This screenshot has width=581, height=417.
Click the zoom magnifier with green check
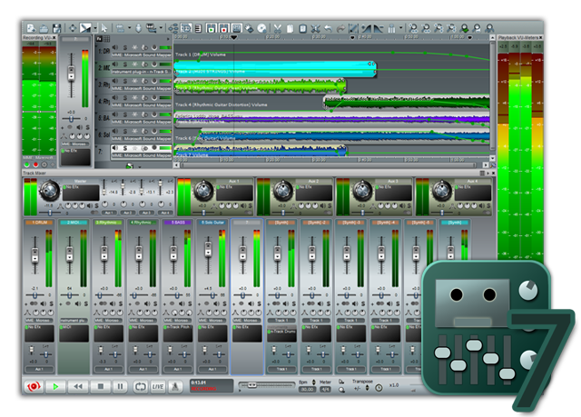[464, 28]
